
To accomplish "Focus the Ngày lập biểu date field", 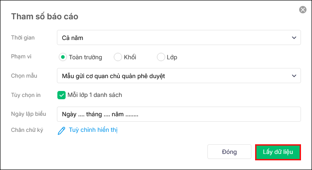I will coord(178,114).
